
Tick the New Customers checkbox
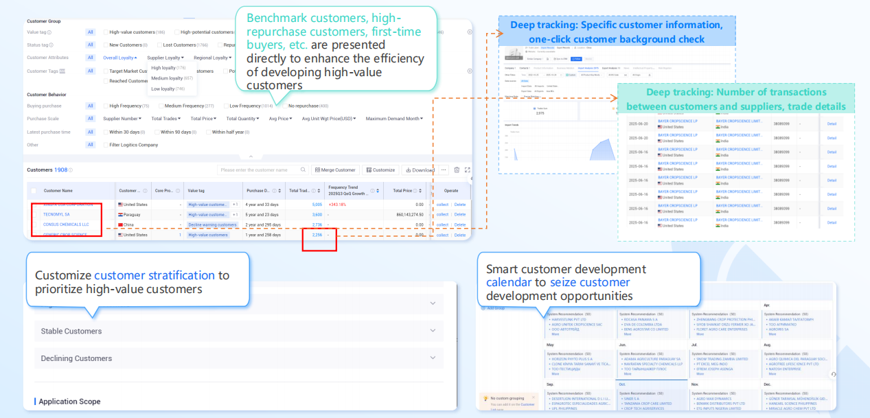coord(106,45)
